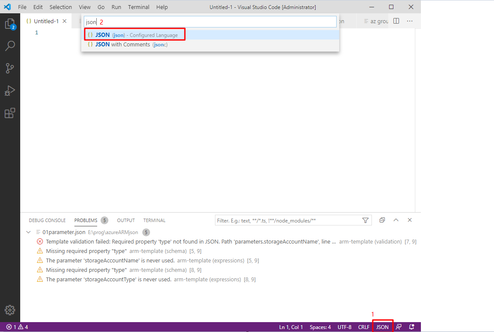Open the Source Control view
494x332 pixels.
tap(10, 68)
